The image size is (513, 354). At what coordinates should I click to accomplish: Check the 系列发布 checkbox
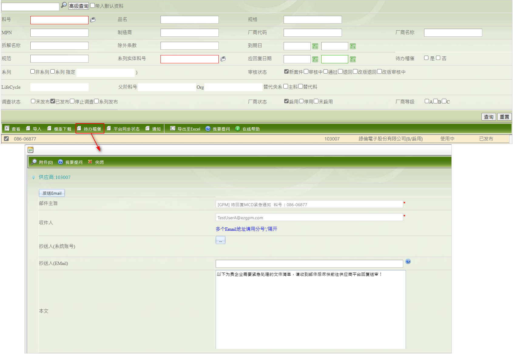pyautogui.click(x=96, y=101)
